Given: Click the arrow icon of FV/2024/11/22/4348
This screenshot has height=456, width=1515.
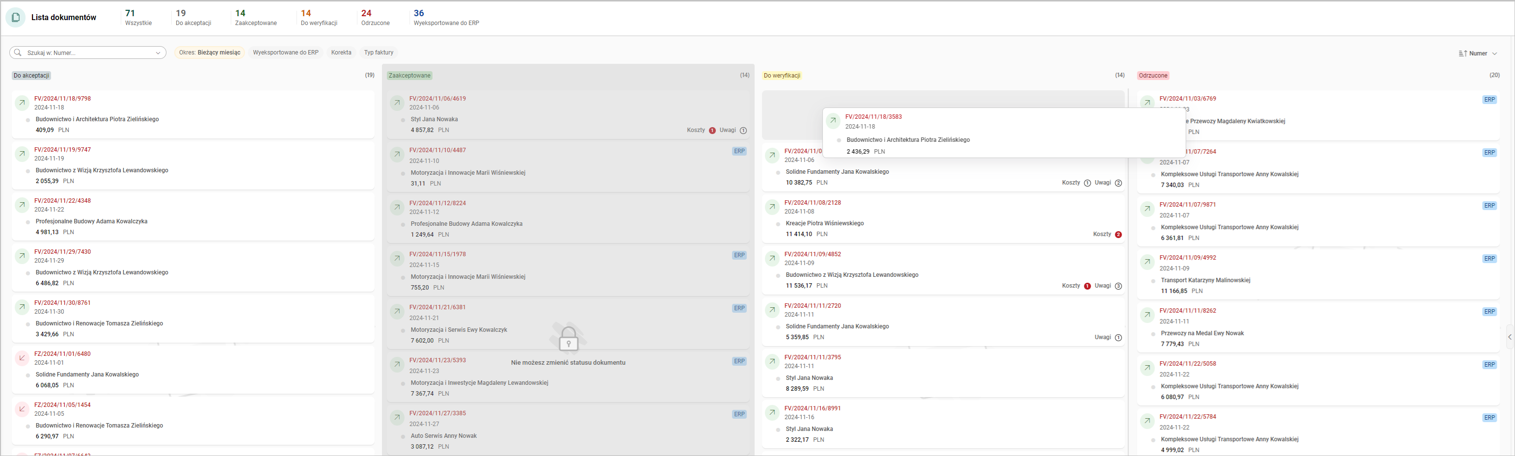Looking at the screenshot, I should tap(22, 205).
